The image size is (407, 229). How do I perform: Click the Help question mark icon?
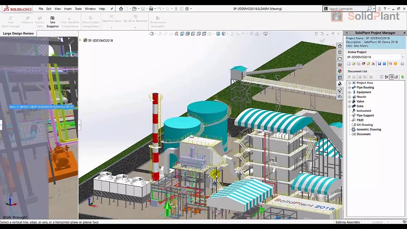(x=385, y=9)
